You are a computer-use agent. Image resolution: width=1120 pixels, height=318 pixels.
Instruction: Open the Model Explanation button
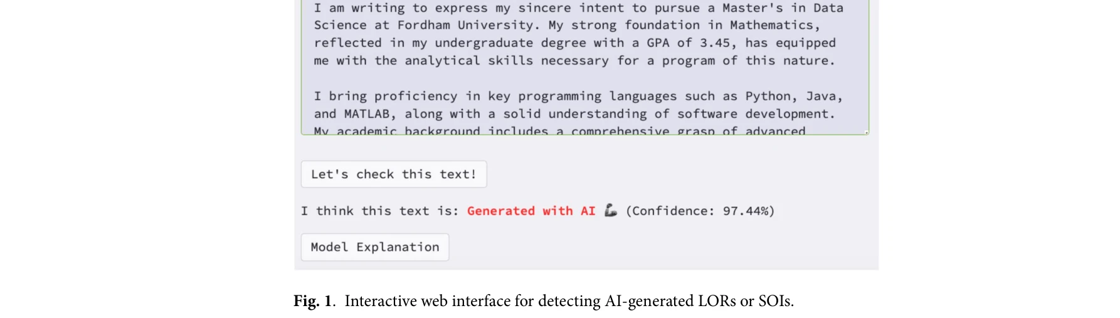tap(374, 247)
